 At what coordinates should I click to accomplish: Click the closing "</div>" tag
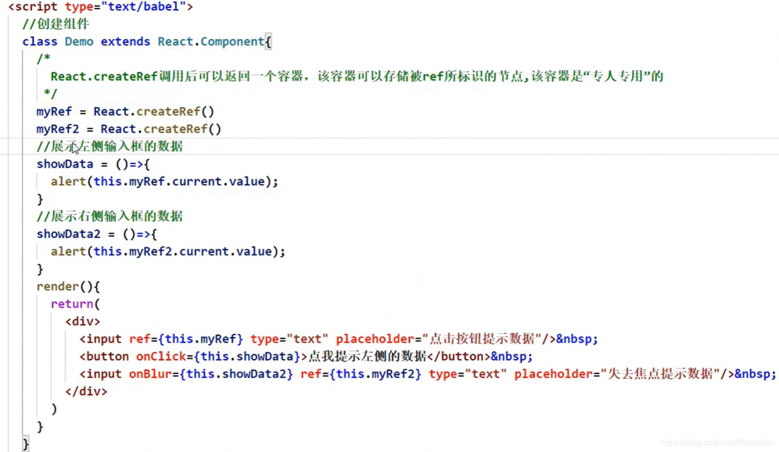point(86,392)
